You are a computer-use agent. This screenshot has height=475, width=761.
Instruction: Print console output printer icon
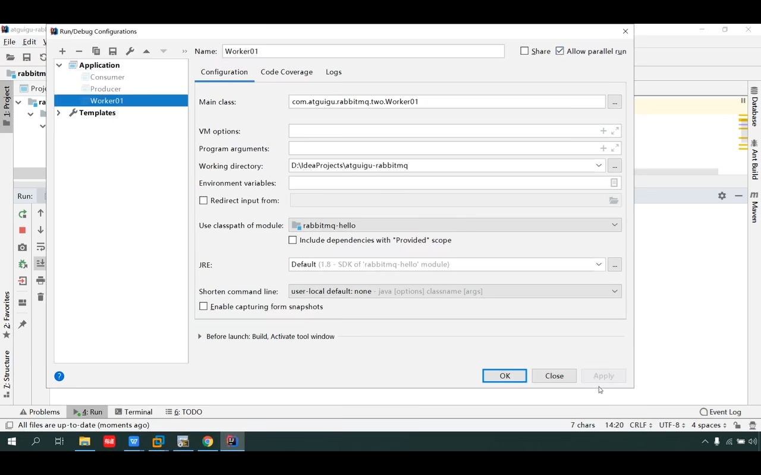click(x=40, y=280)
